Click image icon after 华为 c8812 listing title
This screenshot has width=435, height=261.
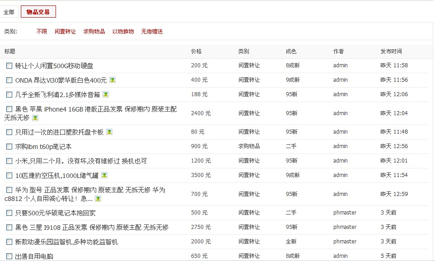pos(98,199)
